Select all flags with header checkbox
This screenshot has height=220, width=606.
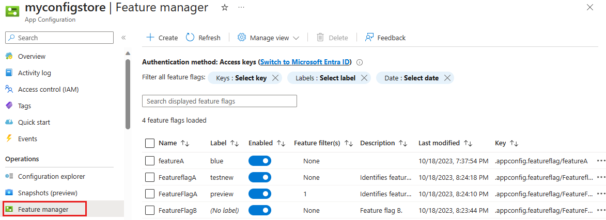tap(150, 143)
